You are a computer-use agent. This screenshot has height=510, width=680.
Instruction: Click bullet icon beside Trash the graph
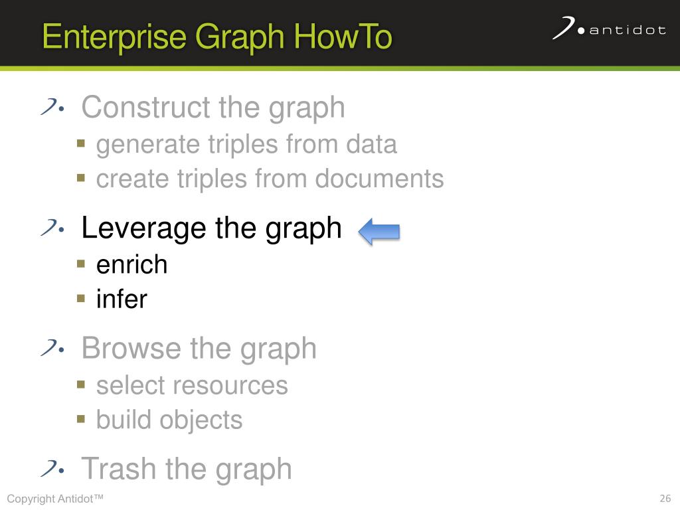click(52, 468)
